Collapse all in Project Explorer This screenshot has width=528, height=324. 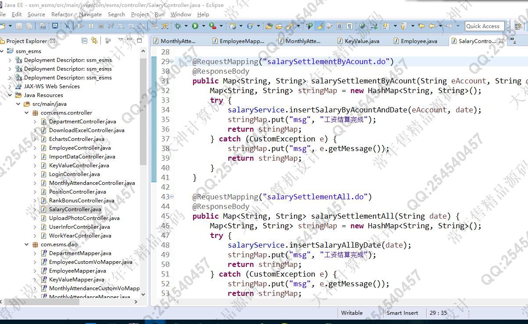click(x=84, y=41)
